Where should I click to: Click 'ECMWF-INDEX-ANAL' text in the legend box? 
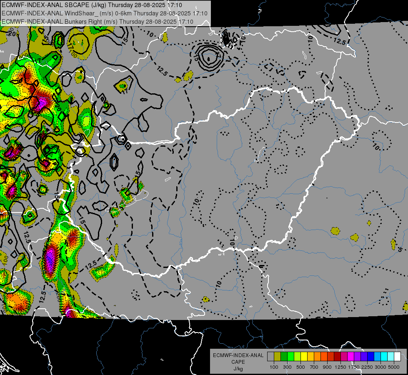[x=238, y=355]
